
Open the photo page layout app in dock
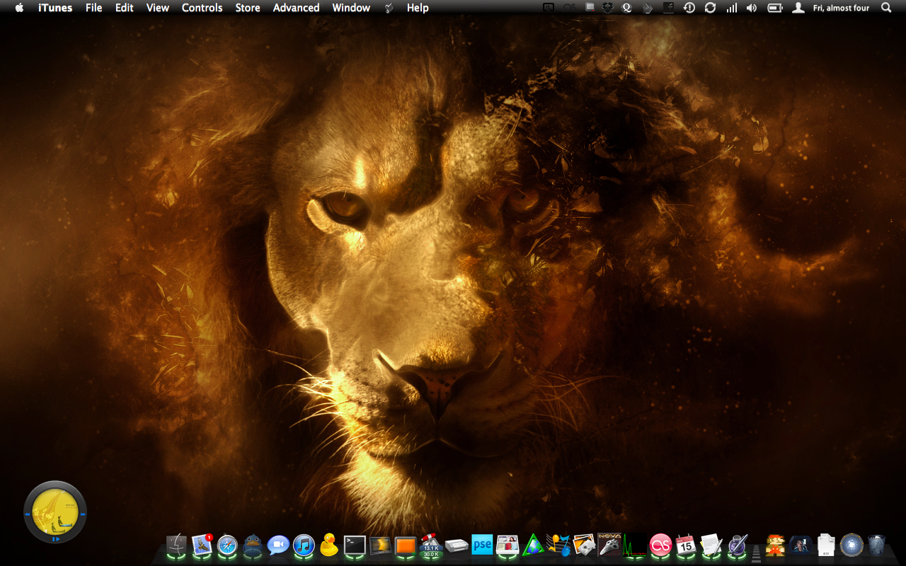pyautogui.click(x=508, y=545)
